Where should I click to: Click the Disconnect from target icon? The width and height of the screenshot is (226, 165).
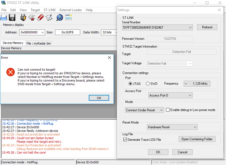32,18
